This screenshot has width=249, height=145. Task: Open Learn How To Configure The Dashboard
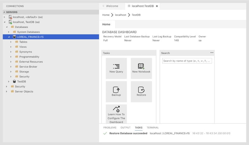(x=116, y=114)
